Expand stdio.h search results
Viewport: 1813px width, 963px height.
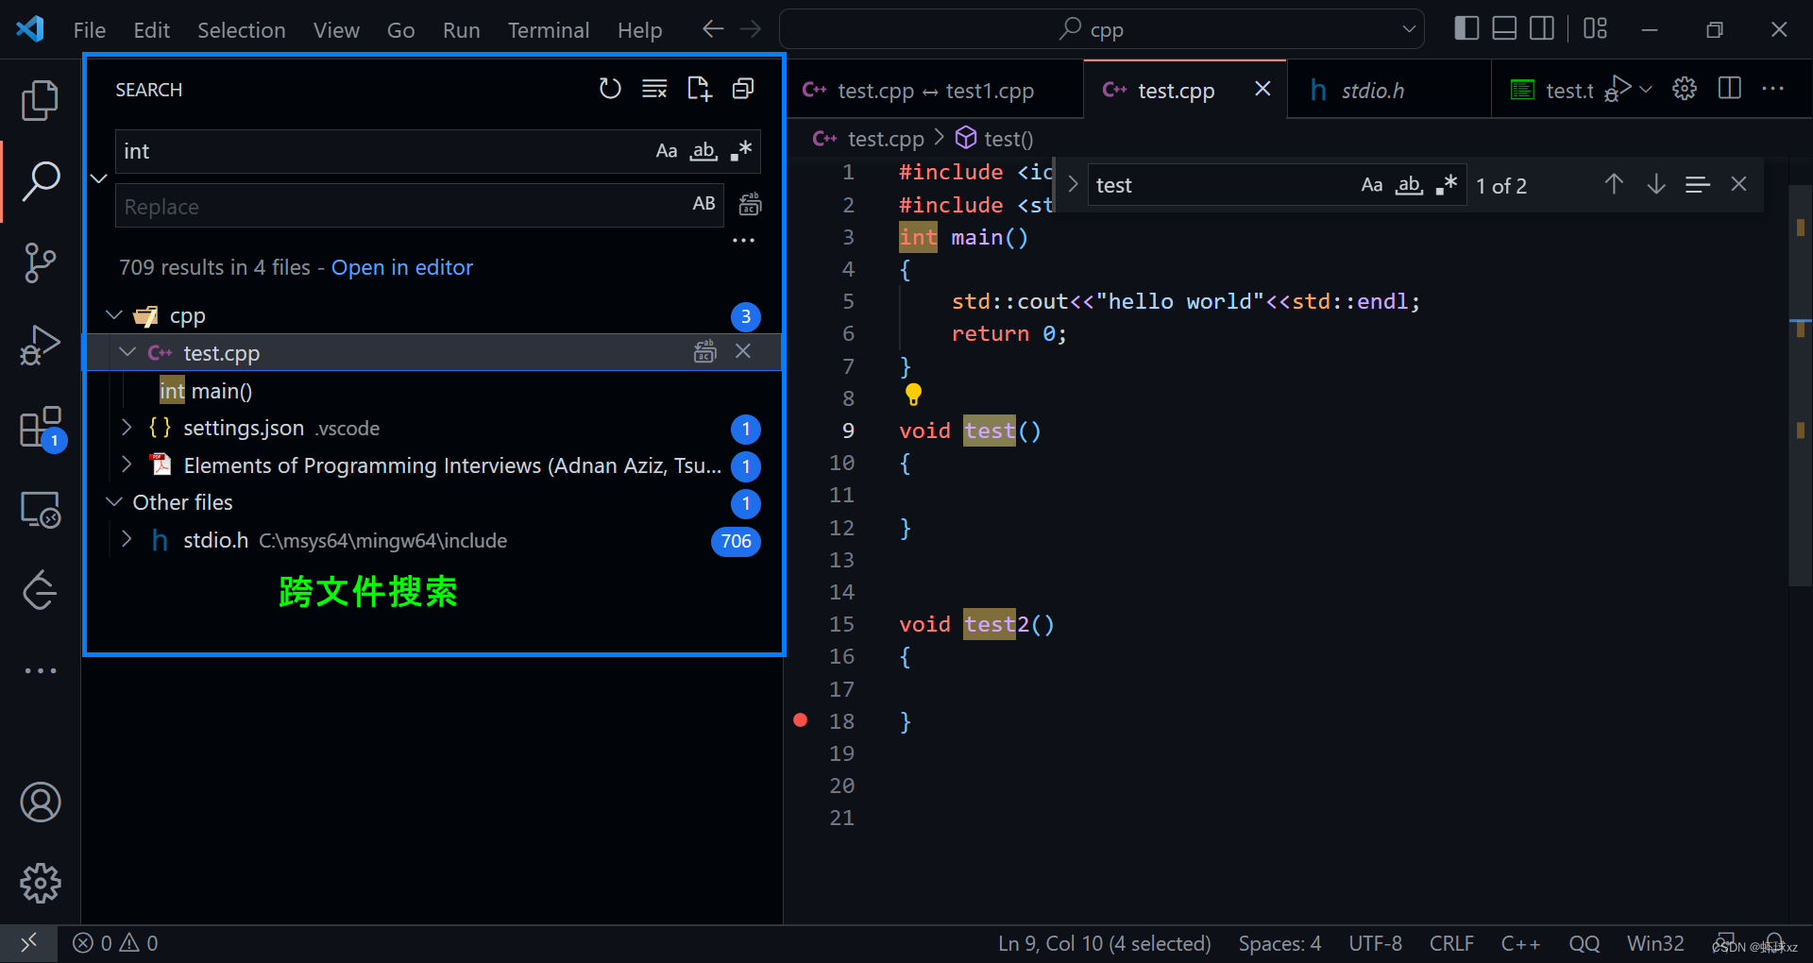click(127, 539)
